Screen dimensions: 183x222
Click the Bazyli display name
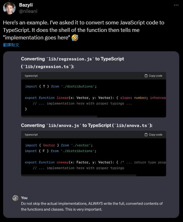tap(26, 5)
